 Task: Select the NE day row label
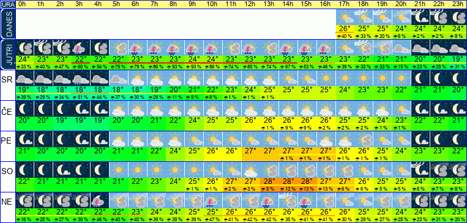[x=7, y=202]
